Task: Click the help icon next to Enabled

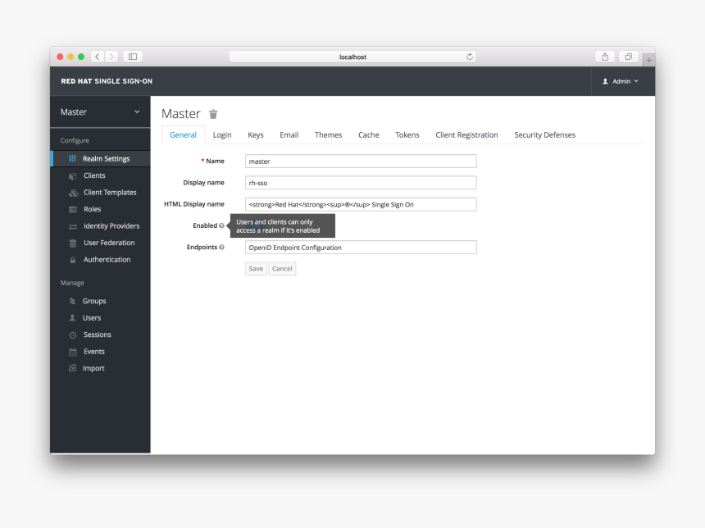Action: (221, 225)
